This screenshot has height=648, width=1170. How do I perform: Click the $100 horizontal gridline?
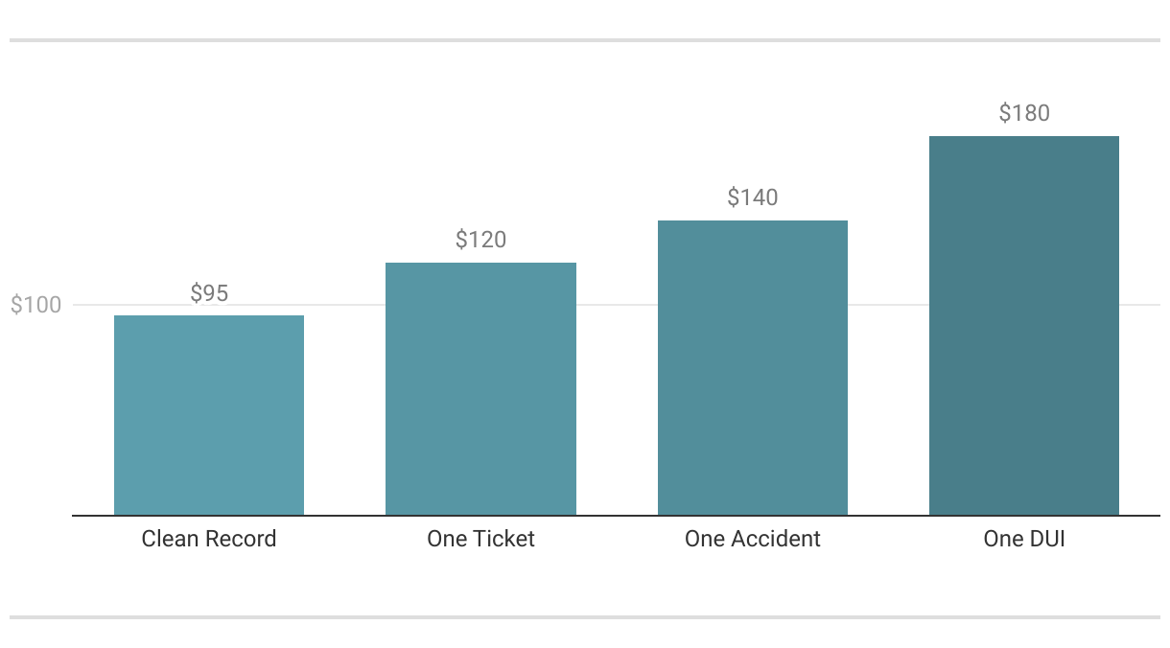coord(344,305)
